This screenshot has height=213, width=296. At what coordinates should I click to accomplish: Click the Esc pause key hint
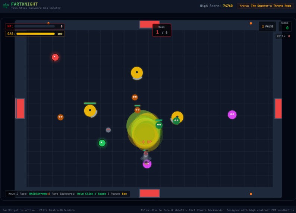pyautogui.click(x=125, y=194)
